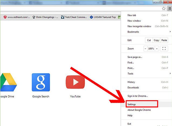Open the Google Search app icon
The height and width of the screenshot is (126, 172).
[41, 82]
